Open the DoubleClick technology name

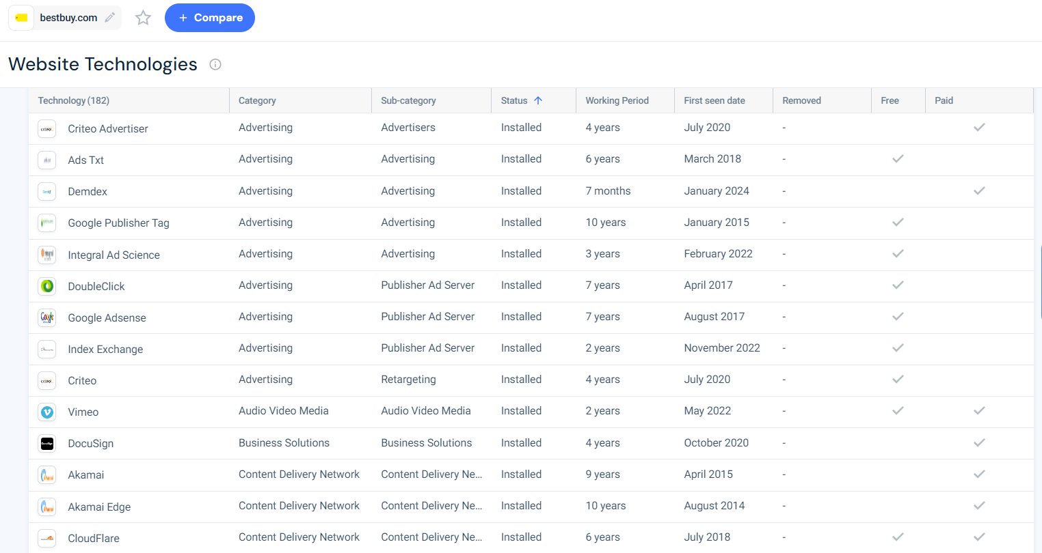coord(96,286)
